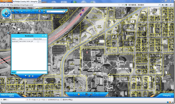Go to previous map extent arrow
The image size is (175, 104).
pos(22,11)
